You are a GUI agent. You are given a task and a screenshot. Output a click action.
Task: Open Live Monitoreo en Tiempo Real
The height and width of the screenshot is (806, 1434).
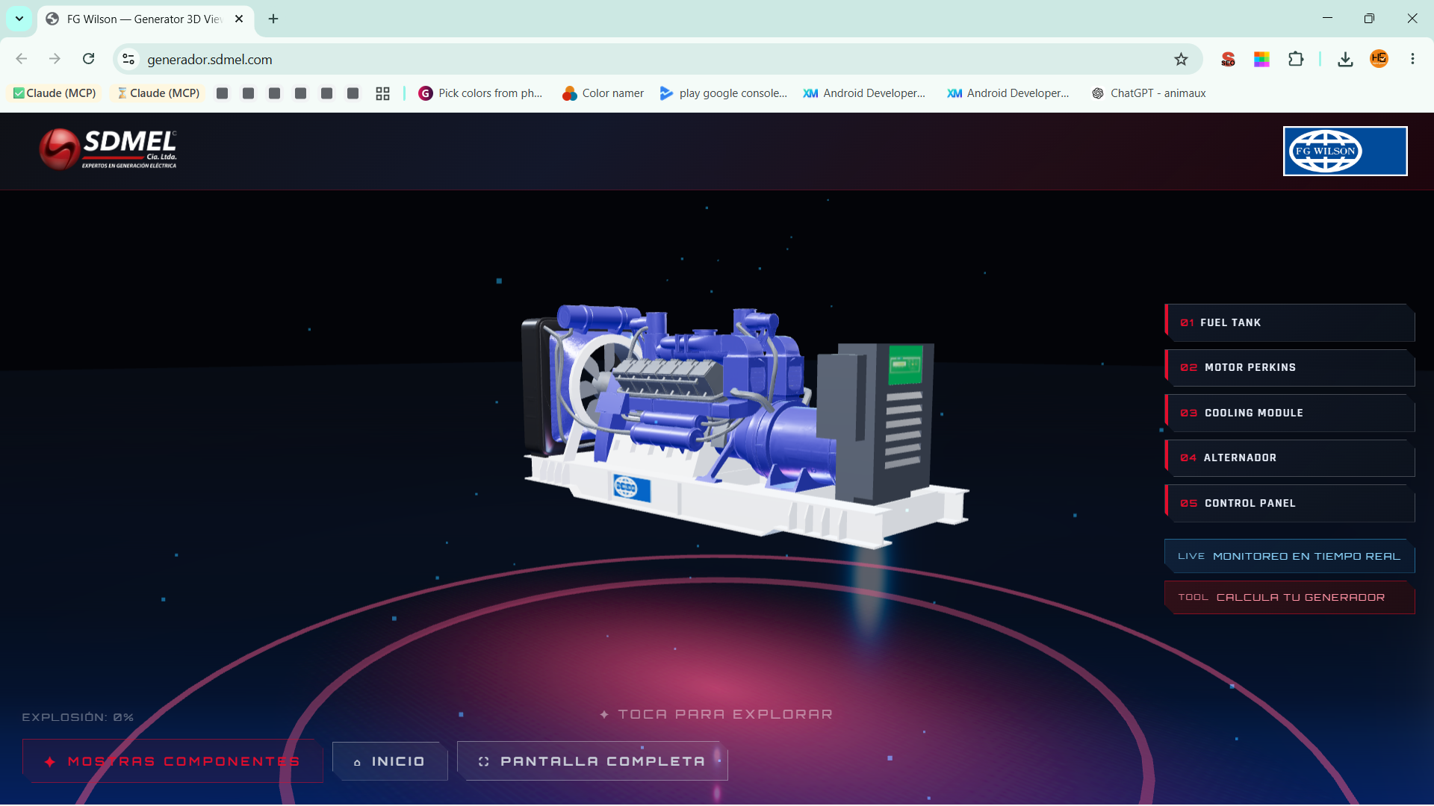click(x=1290, y=556)
